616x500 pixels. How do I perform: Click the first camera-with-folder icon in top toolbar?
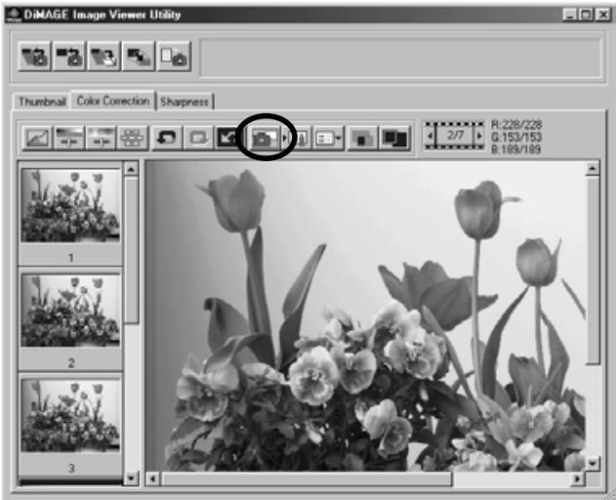click(34, 57)
